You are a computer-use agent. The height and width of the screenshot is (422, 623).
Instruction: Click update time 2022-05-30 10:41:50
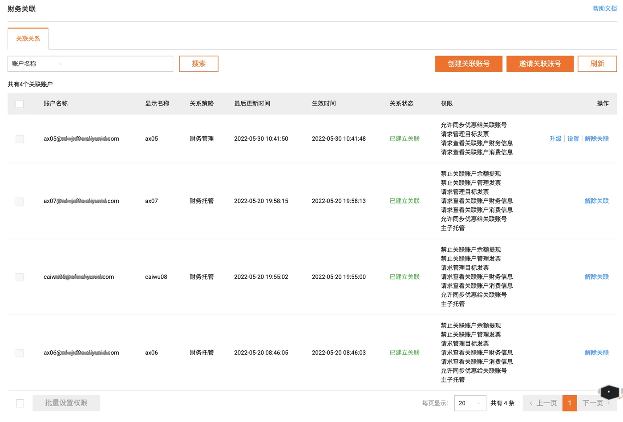[261, 138]
